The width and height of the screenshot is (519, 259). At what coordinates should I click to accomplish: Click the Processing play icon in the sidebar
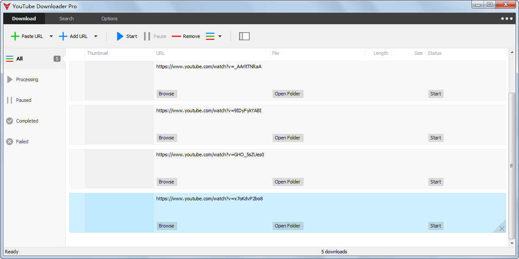tap(10, 79)
